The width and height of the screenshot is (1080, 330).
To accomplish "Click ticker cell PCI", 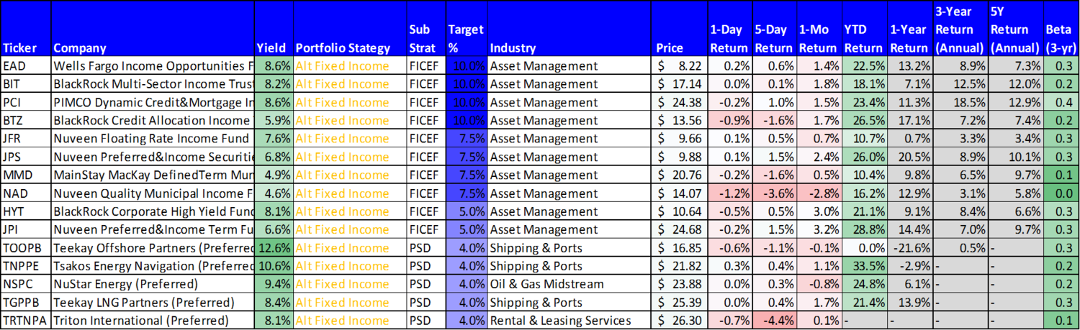I will pyautogui.click(x=26, y=102).
